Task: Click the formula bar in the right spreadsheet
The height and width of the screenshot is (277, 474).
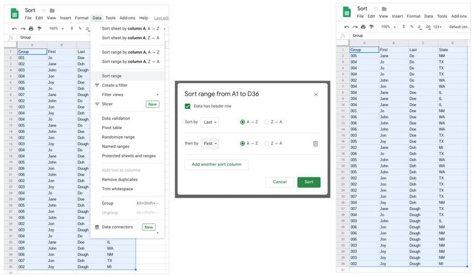Action: coord(406,36)
